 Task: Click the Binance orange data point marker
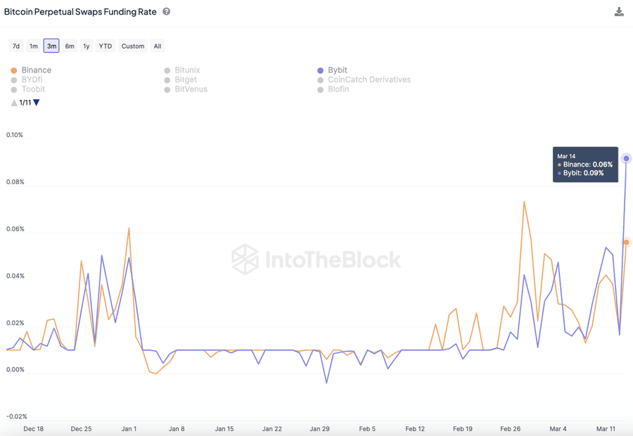coord(626,243)
